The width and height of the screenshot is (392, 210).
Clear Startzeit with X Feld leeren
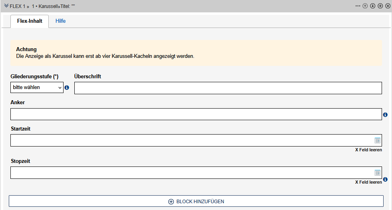click(368, 150)
